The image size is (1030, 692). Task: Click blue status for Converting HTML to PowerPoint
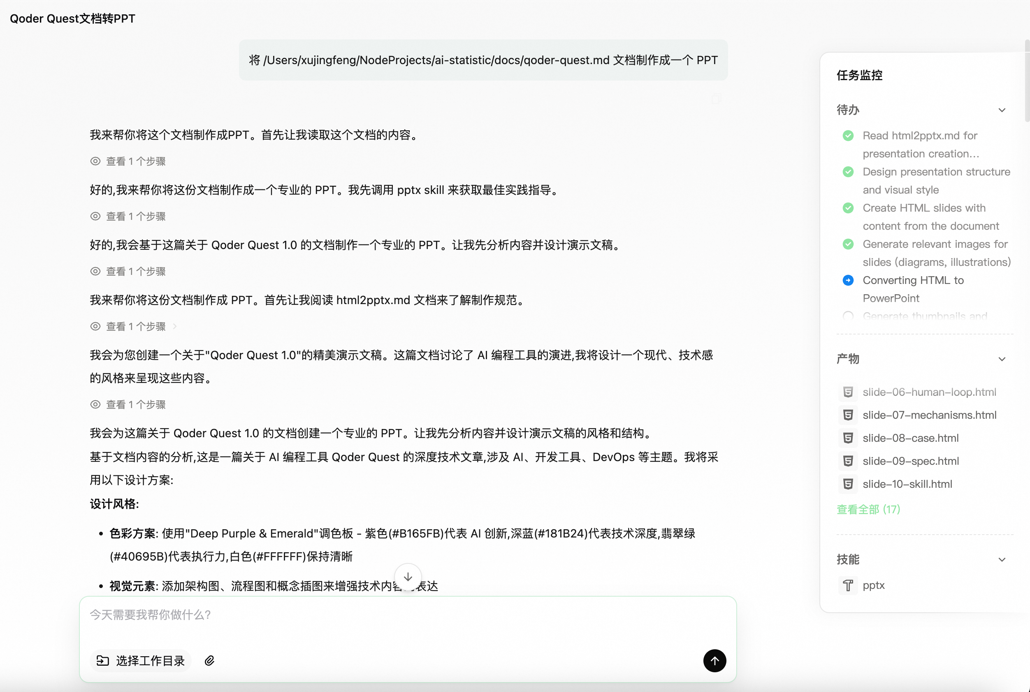point(848,280)
